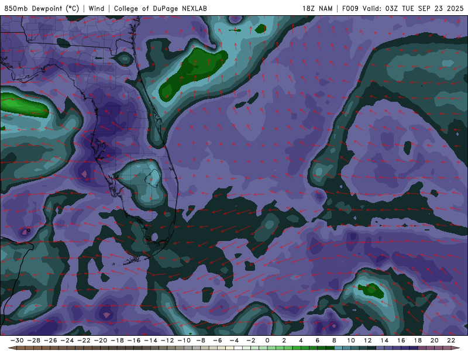
Task: Click the 'Wind' label in the header
Action: tap(97, 9)
